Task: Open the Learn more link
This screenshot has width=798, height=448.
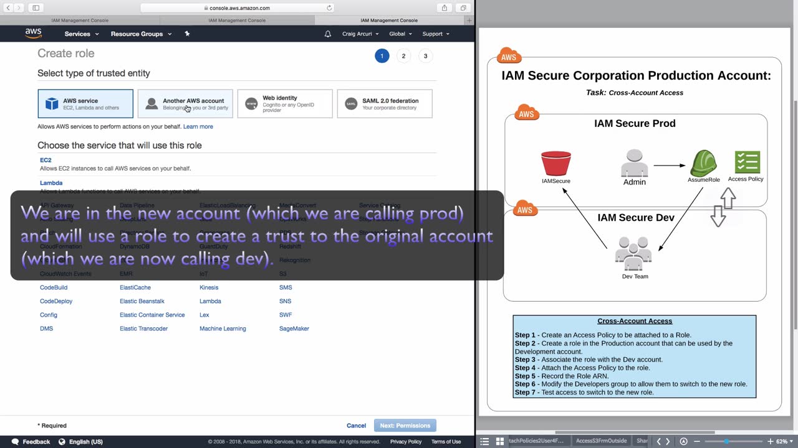Action: coord(198,126)
